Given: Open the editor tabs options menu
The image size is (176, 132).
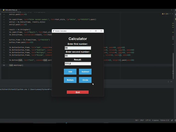Looking at the screenshot, I should (x=172, y=10).
